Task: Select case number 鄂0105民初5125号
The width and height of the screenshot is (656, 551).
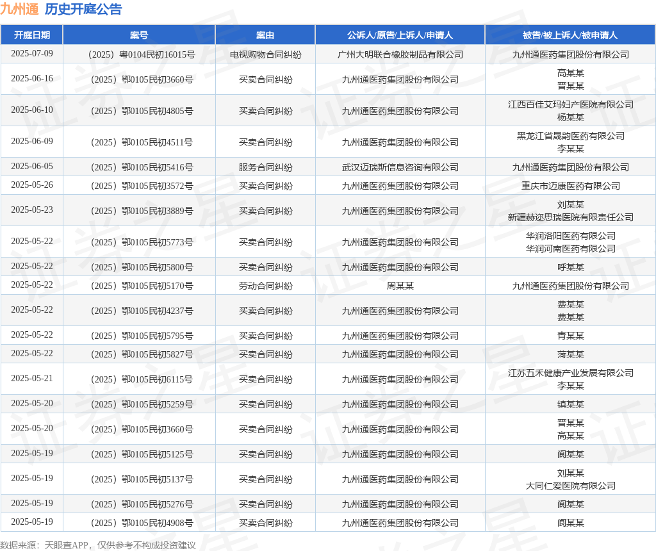Action: point(142,455)
